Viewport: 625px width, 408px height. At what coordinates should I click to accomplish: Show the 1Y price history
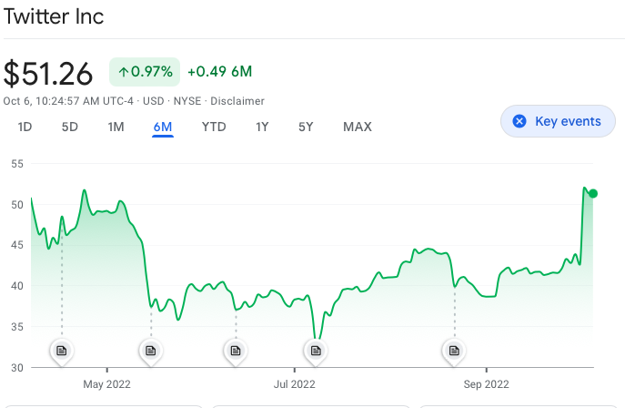click(262, 127)
